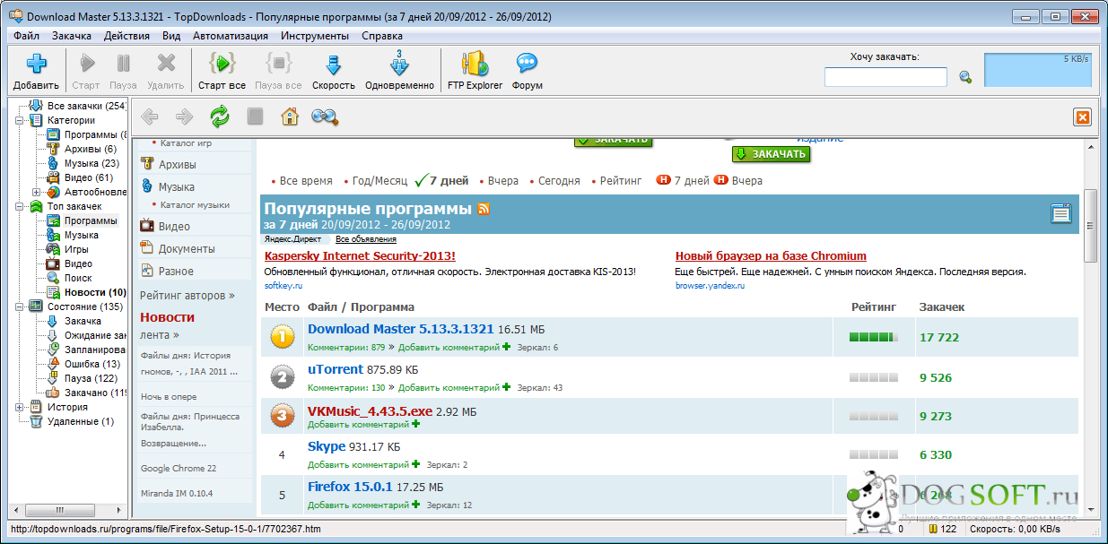Image resolution: width=1108 pixels, height=544 pixels.
Task: Go to Home page house icon
Action: (289, 117)
